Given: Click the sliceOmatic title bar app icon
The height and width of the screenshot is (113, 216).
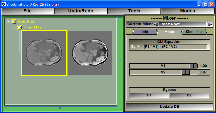Looking at the screenshot, I should (4, 4).
